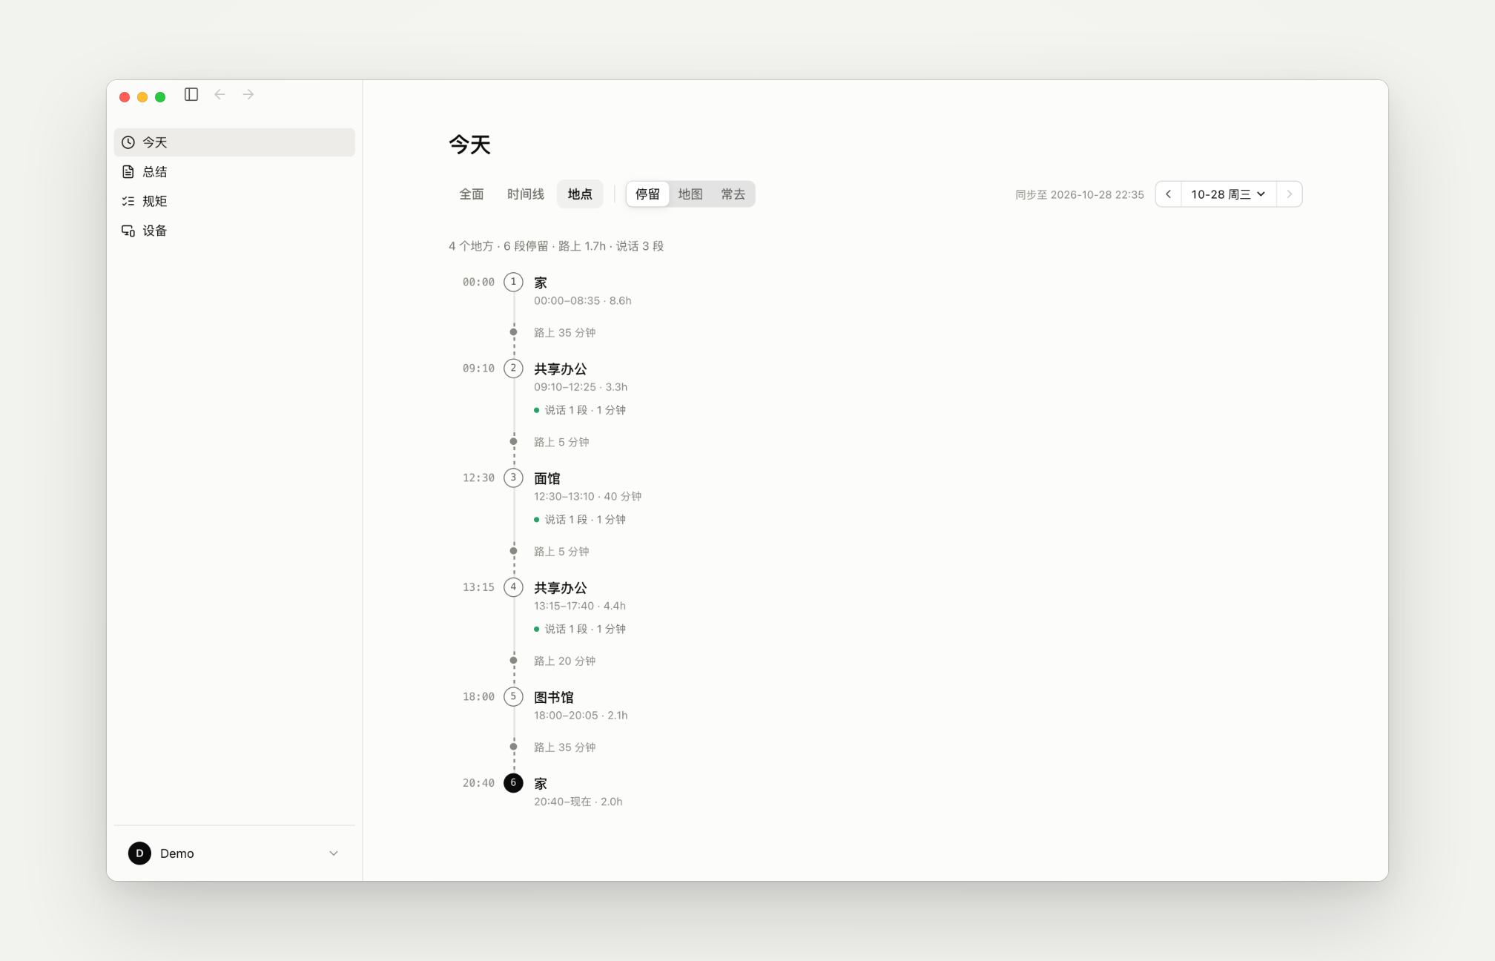Click stop marker 3 面馆
The image size is (1495, 961).
(513, 478)
